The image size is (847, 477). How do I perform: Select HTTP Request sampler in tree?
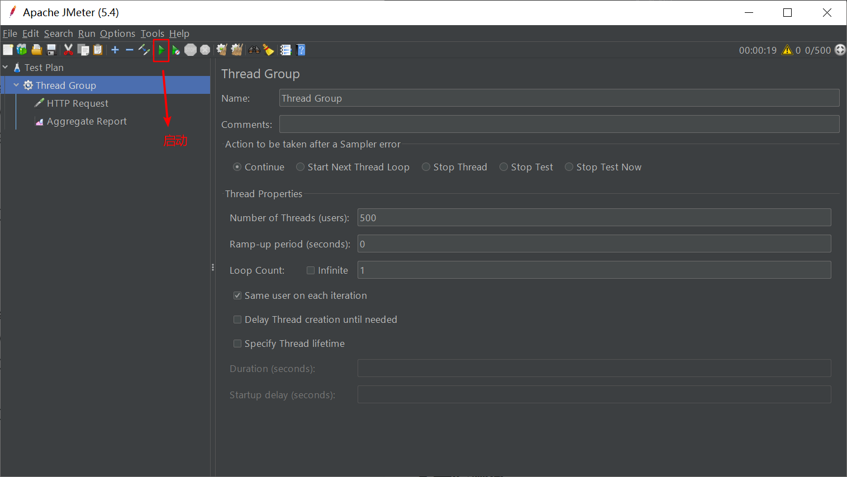point(78,103)
